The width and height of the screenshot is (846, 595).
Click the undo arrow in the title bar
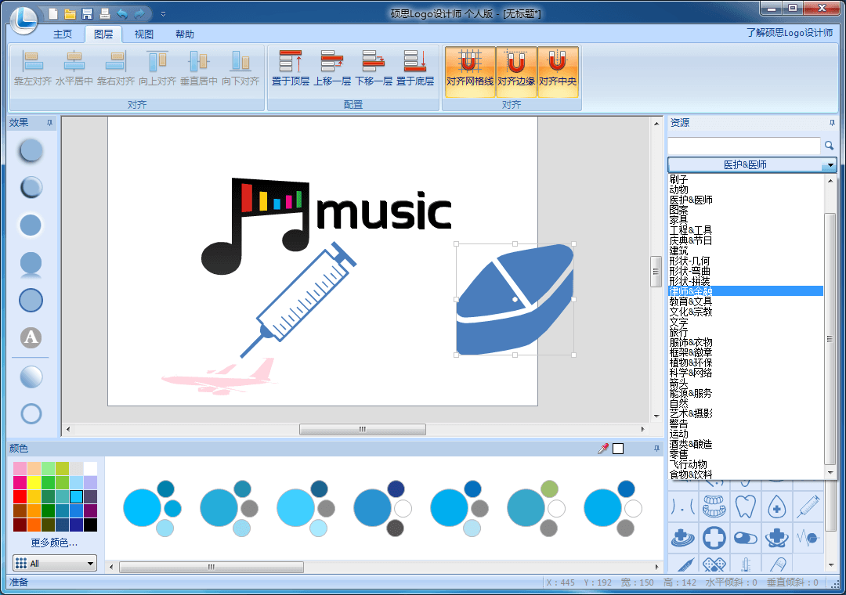(122, 13)
